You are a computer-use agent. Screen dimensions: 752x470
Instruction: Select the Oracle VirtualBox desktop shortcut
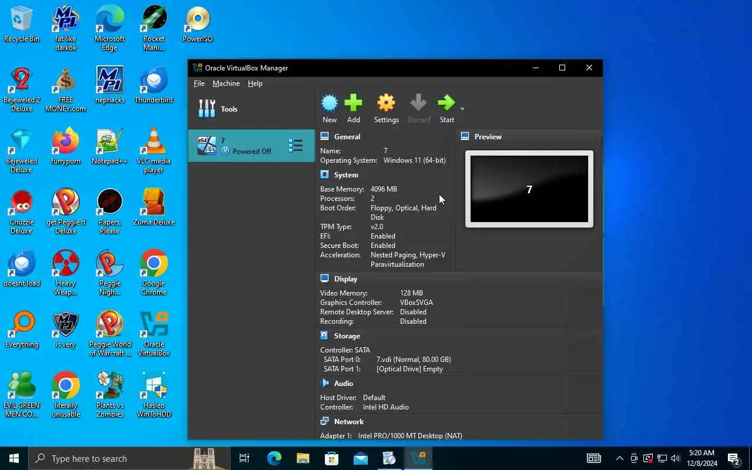[154, 334]
